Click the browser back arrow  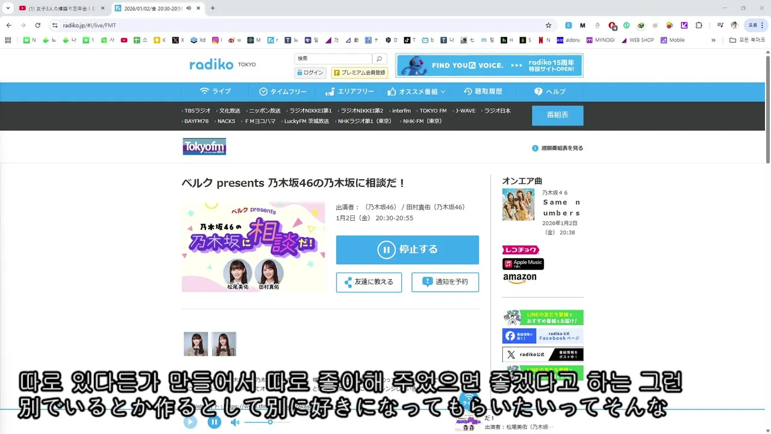coord(9,25)
